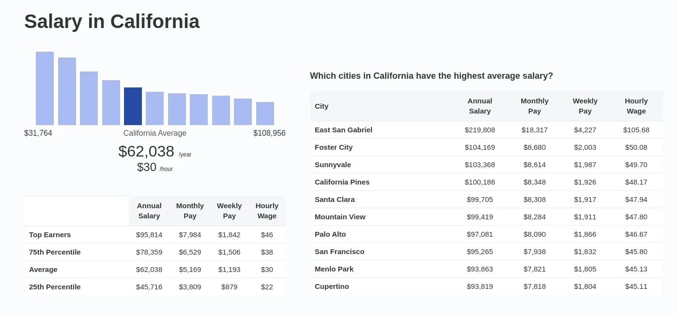Select the Top Earners row
This screenshot has width=678, height=314.
coord(50,235)
